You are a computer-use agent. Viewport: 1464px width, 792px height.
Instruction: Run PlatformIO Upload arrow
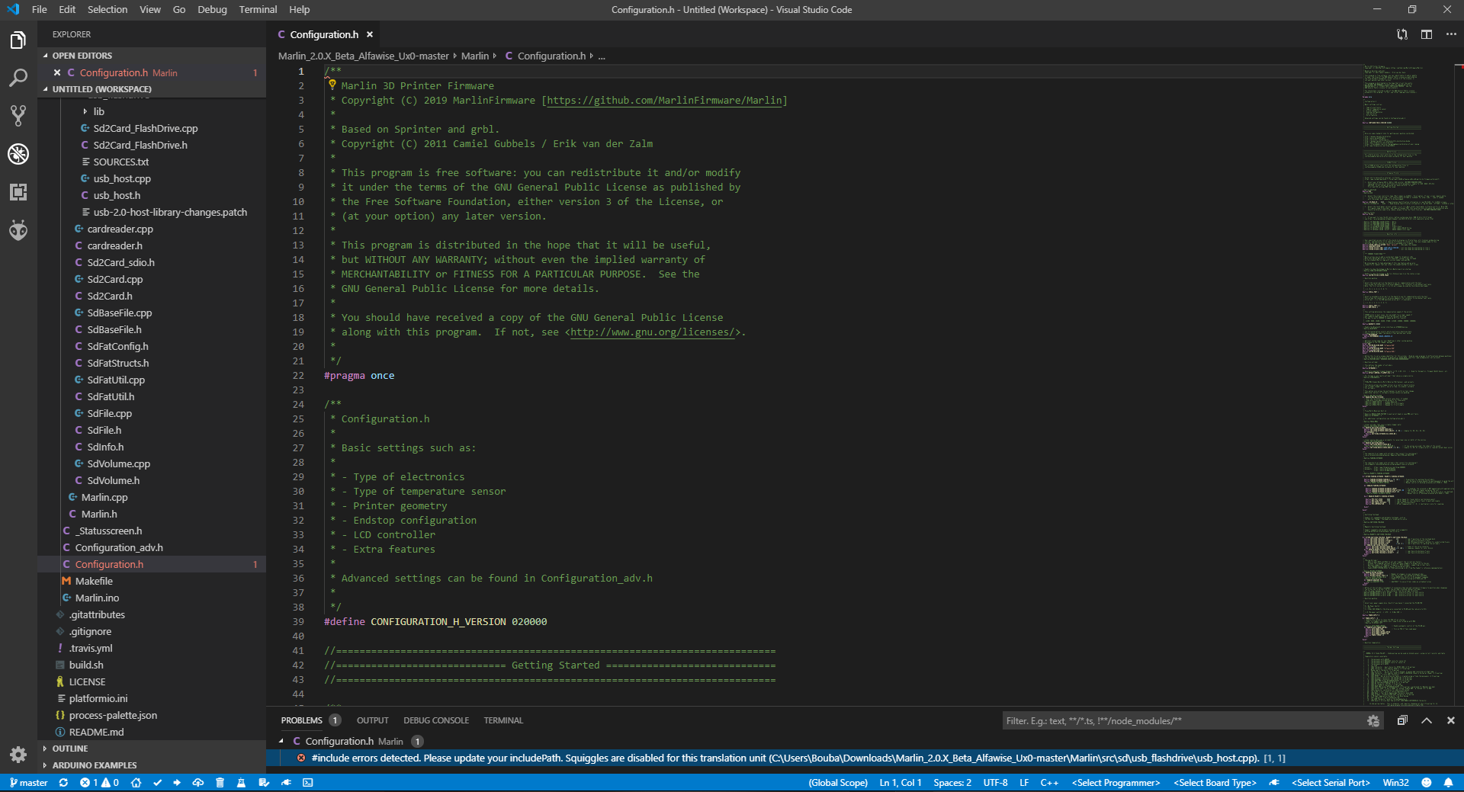[x=177, y=783]
